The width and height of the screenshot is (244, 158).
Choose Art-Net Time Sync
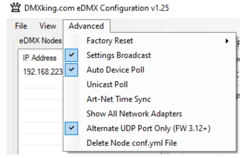pos(119,99)
